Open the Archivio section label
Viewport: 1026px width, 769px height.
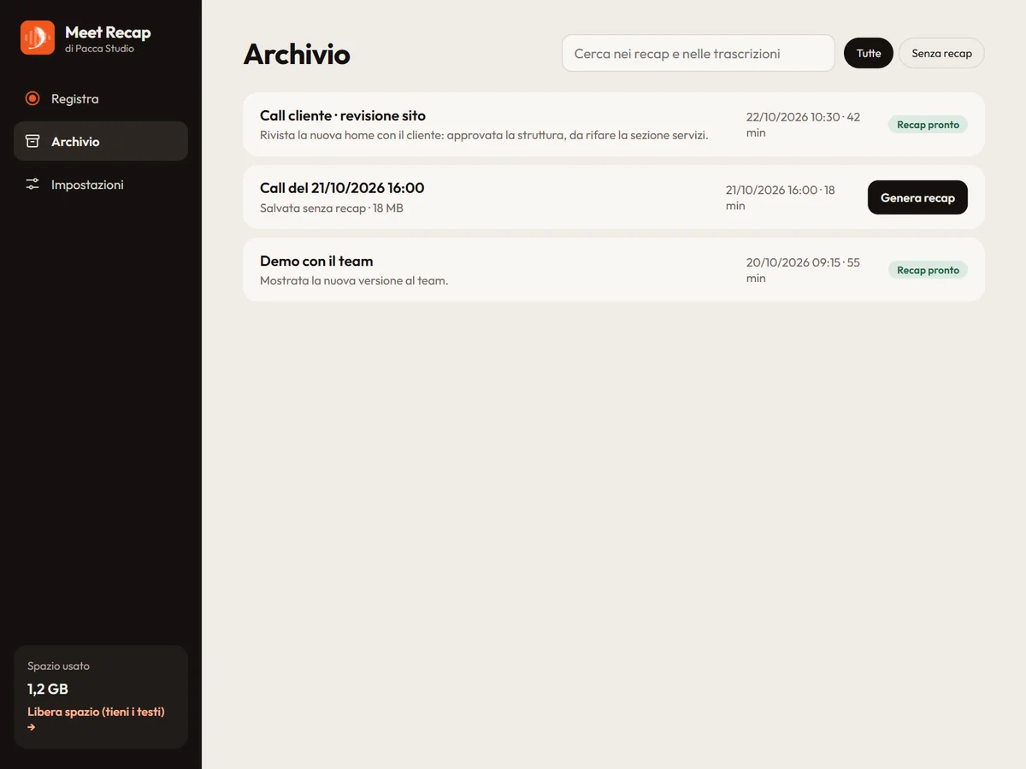(x=75, y=142)
